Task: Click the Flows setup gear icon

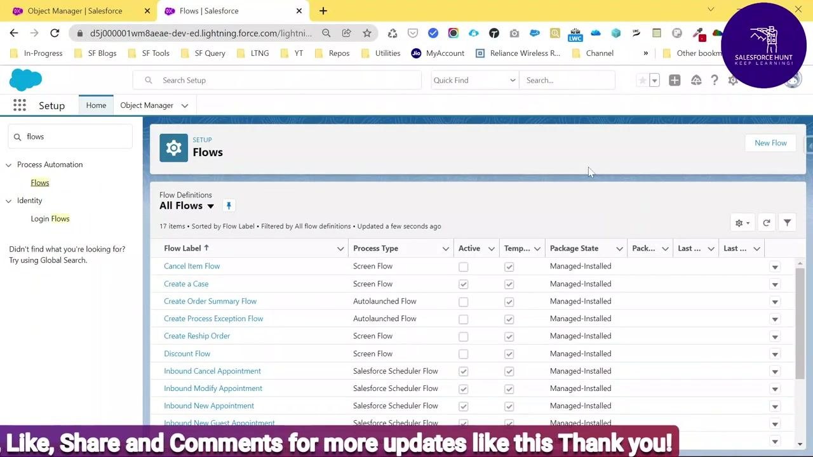Action: coord(173,148)
